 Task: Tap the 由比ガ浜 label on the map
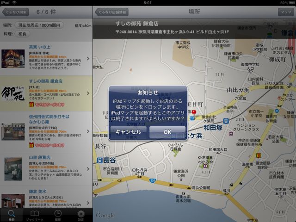pos(238,90)
